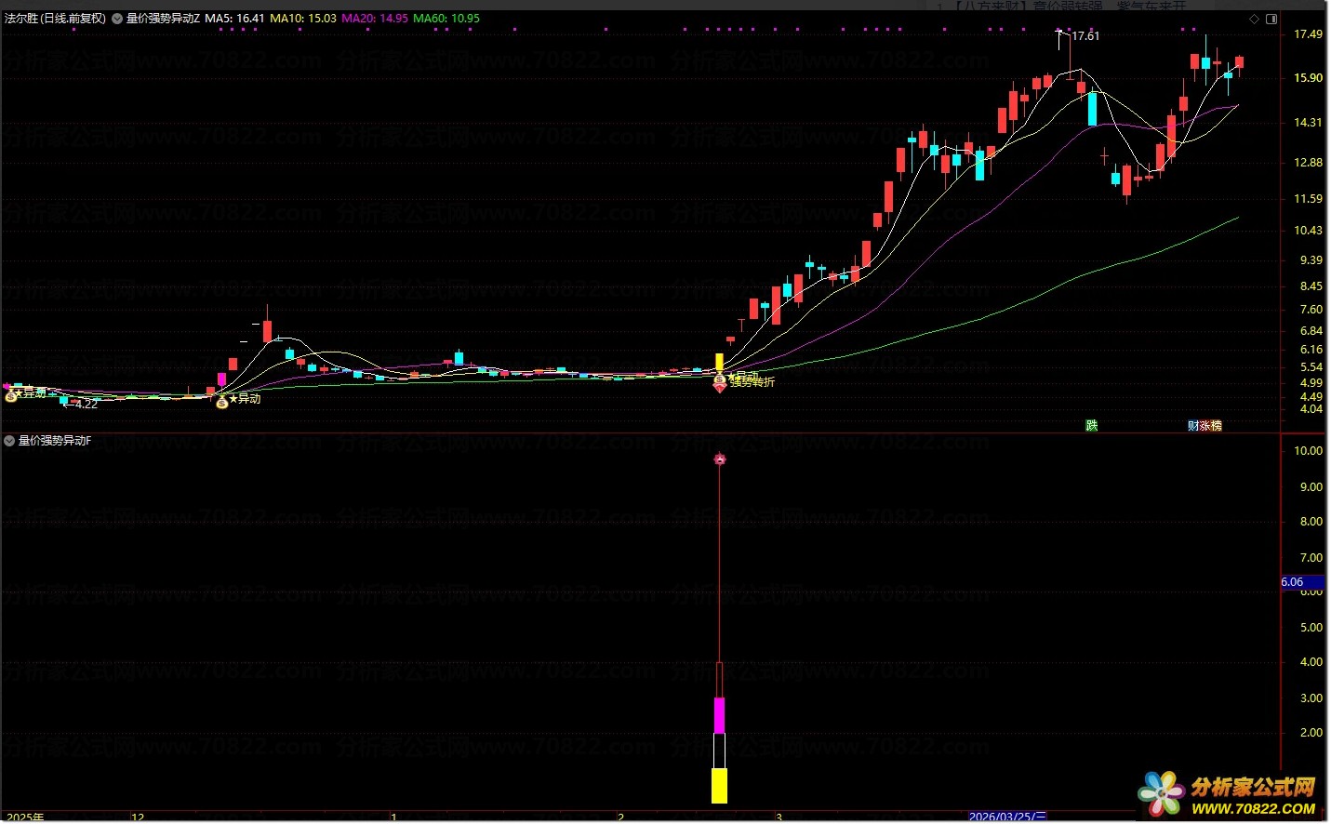Click date label 2026/03/25 on time axis
This screenshot has height=824, width=1331.
(1007, 817)
